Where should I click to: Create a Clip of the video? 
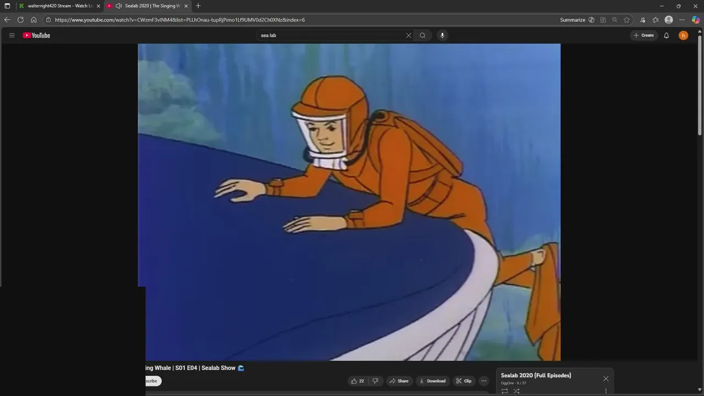pyautogui.click(x=463, y=381)
